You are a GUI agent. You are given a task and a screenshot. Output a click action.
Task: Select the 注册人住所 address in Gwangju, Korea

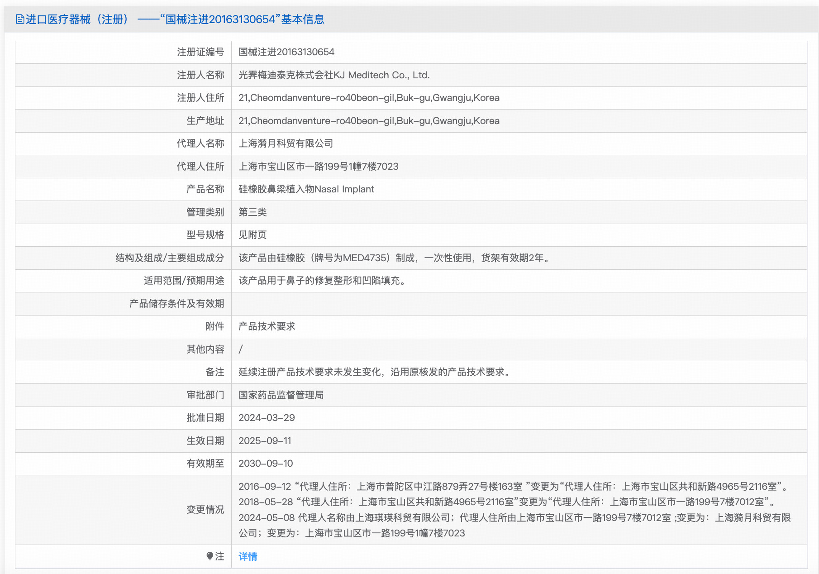(x=369, y=98)
